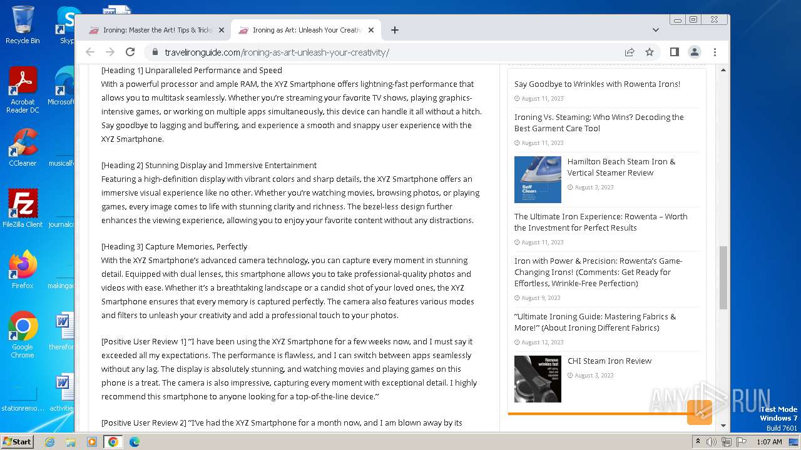Share this page icon in address bar
Image resolution: width=801 pixels, height=450 pixels.
click(630, 52)
